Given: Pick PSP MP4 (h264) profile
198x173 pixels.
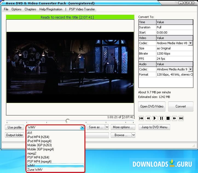Looking at the screenshot, I should (56, 157).
